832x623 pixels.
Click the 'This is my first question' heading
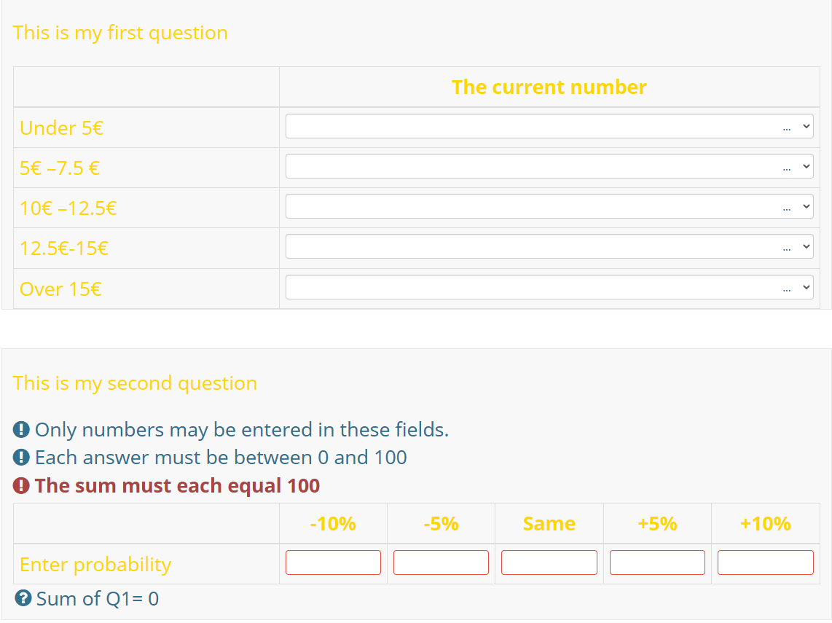(x=120, y=33)
